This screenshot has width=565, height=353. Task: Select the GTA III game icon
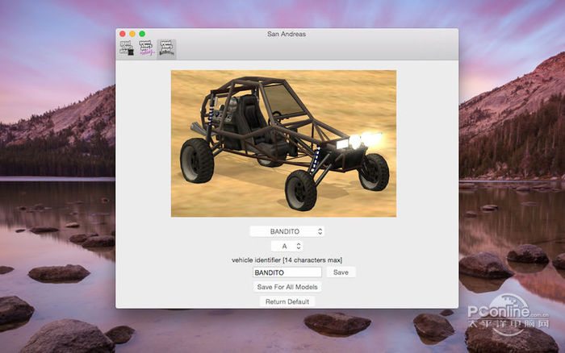click(x=127, y=48)
